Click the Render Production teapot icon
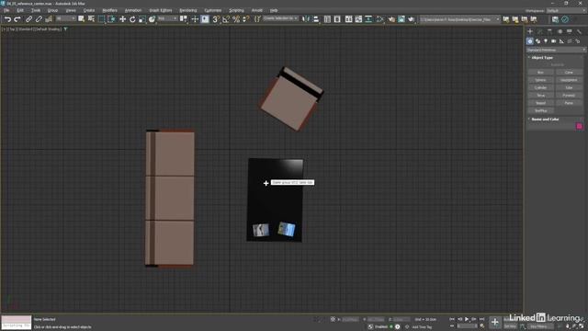Screen dimensions: 588x331 pyautogui.click(x=412, y=19)
